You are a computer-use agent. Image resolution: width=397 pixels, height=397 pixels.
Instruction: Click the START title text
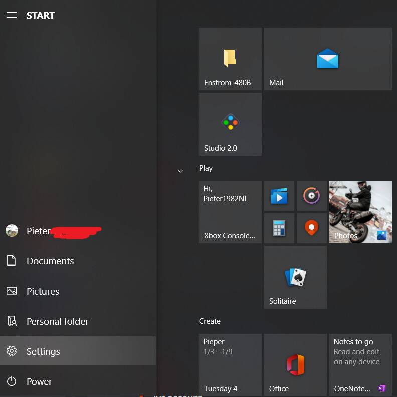(x=41, y=16)
